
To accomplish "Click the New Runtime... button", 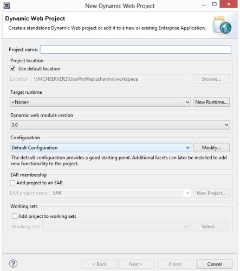I will (211, 102).
